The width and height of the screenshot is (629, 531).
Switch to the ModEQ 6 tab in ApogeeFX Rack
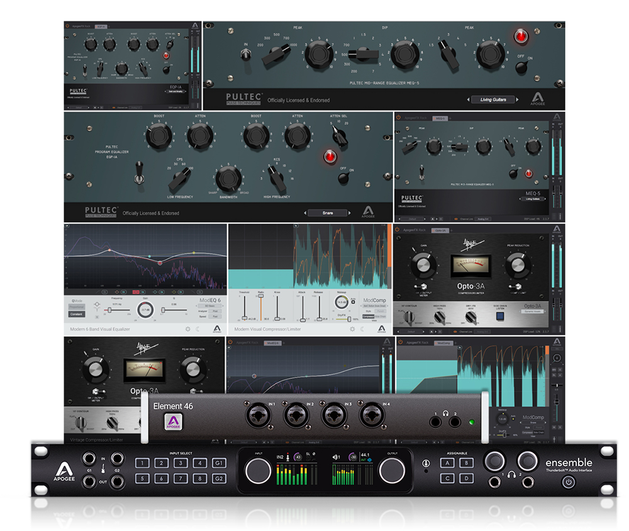click(273, 343)
